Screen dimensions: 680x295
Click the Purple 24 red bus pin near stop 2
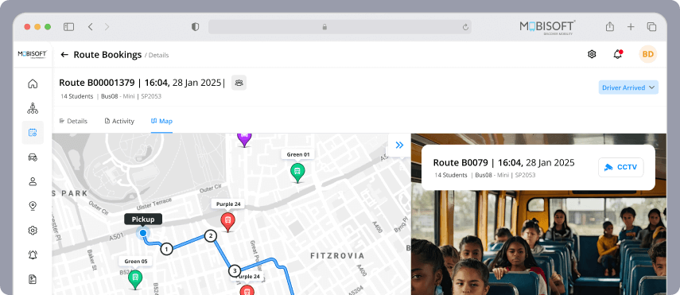click(227, 222)
